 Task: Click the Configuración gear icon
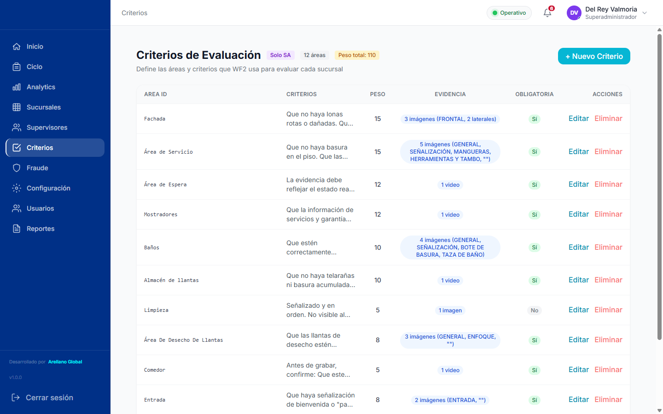(17, 188)
